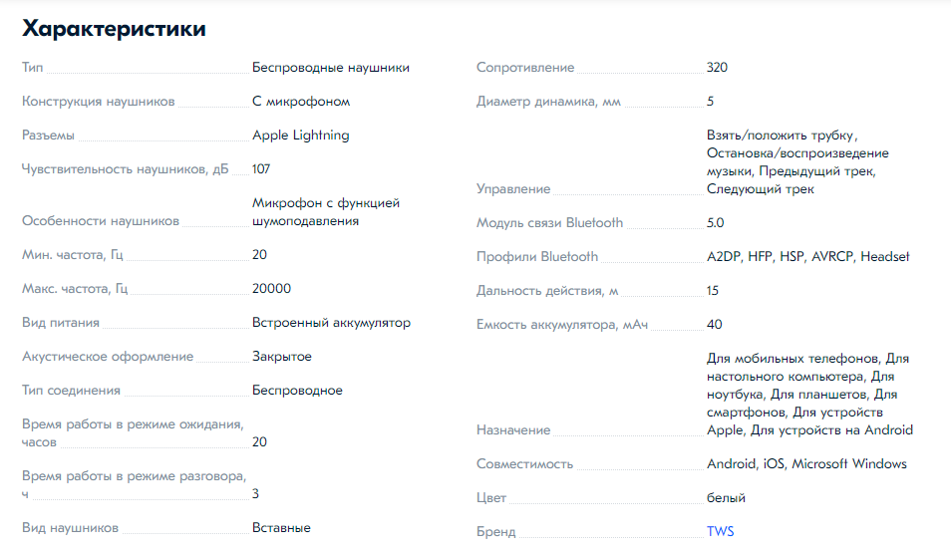Click the Характеристики heading
Image resolution: width=951 pixels, height=553 pixels.
click(x=114, y=29)
